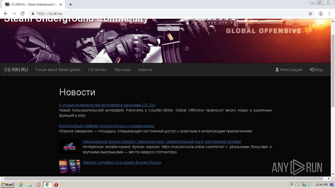Open the CS servers menu item
The height and width of the screenshot is (188, 335).
point(98,70)
